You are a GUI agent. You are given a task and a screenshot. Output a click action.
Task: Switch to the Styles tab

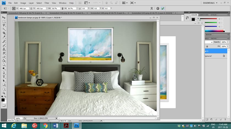(x=213, y=15)
